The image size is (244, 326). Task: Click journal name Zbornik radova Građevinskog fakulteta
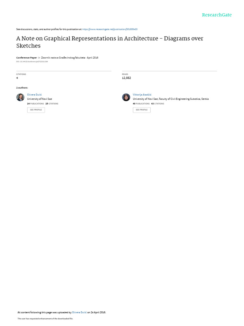(x=63, y=58)
